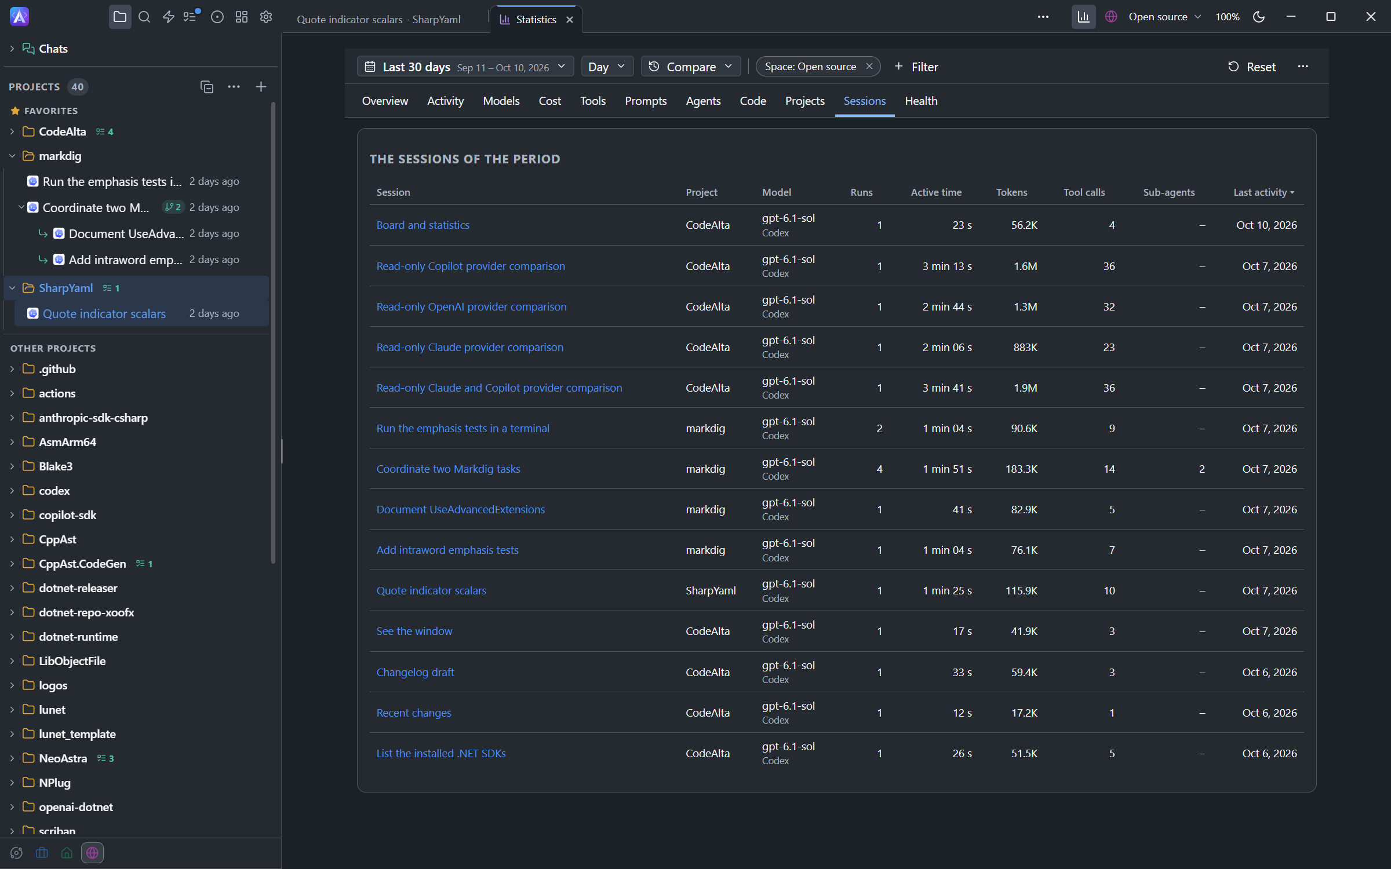Click the lightning bolt quick actions icon

tap(169, 17)
